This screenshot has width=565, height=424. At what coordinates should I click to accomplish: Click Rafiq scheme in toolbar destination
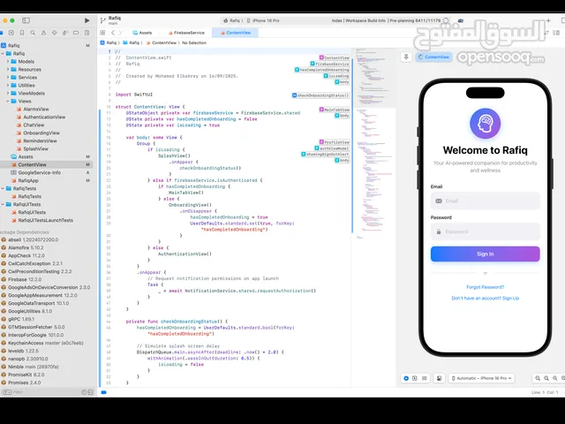(x=232, y=20)
